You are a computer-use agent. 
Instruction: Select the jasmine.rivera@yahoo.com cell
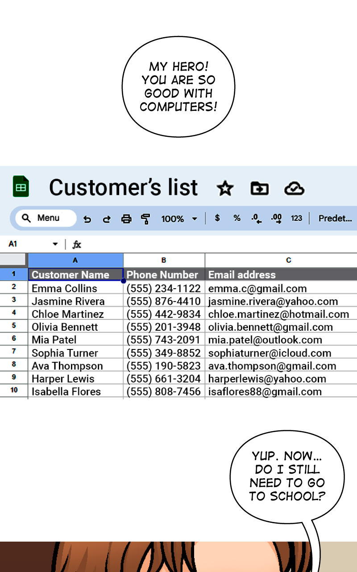tap(273, 301)
